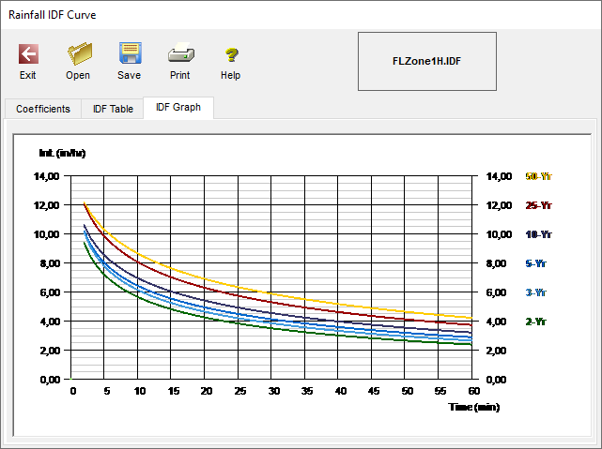602x449 pixels.
Task: Open the IDF Table tab
Action: coord(113,109)
